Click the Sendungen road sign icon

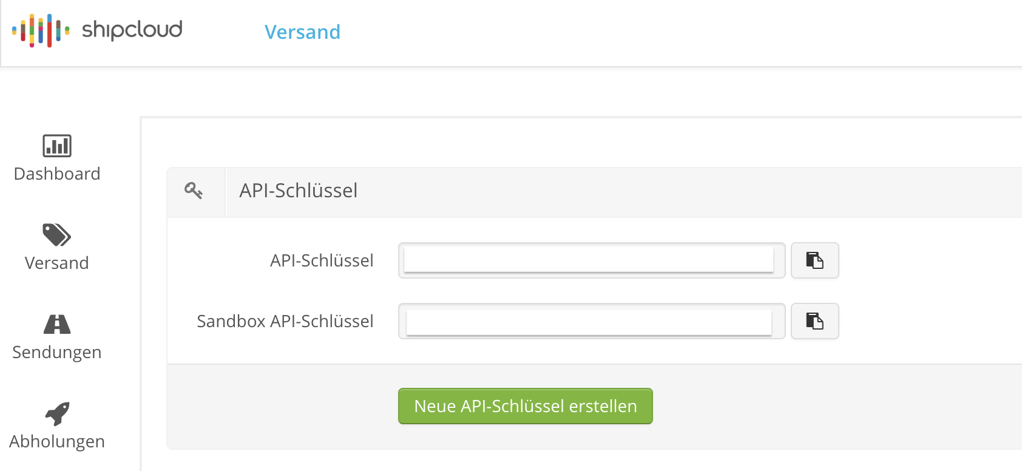click(x=56, y=325)
